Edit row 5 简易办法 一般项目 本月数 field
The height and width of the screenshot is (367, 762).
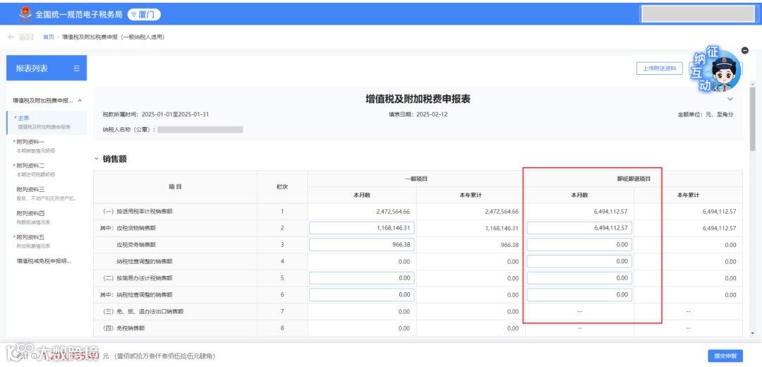(361, 278)
